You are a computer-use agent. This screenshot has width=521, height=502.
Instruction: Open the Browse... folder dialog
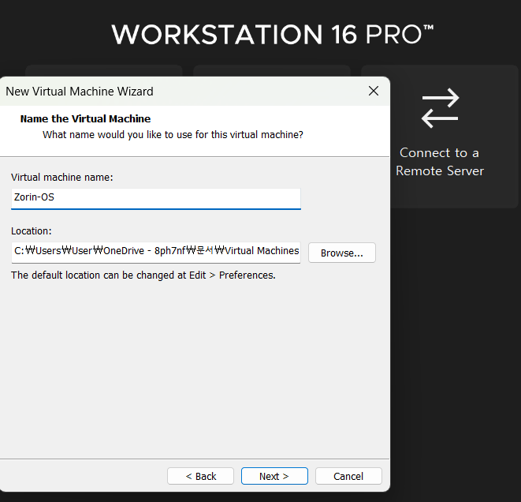point(342,253)
